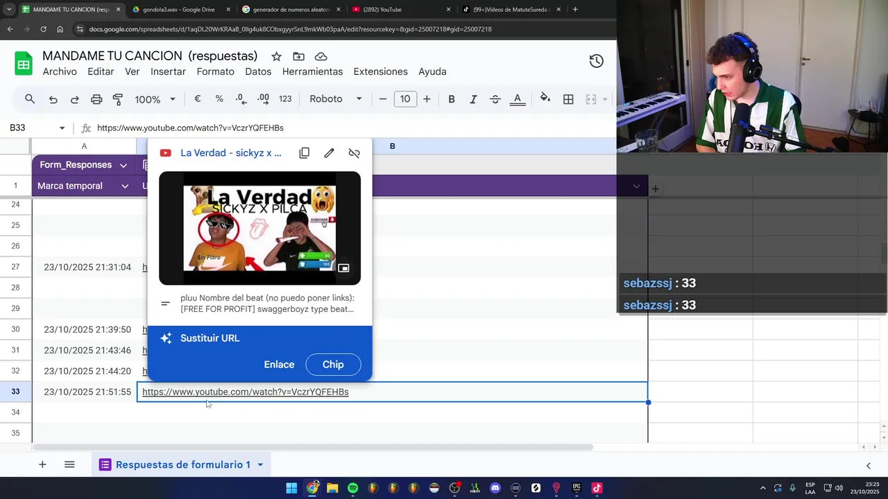Open the Ayuda menu
The width and height of the screenshot is (888, 499).
point(432,71)
